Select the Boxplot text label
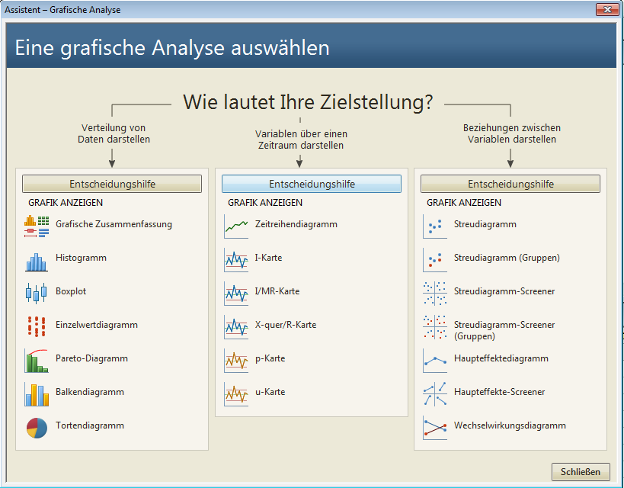Screen dimensions: 624x488 click(x=71, y=291)
